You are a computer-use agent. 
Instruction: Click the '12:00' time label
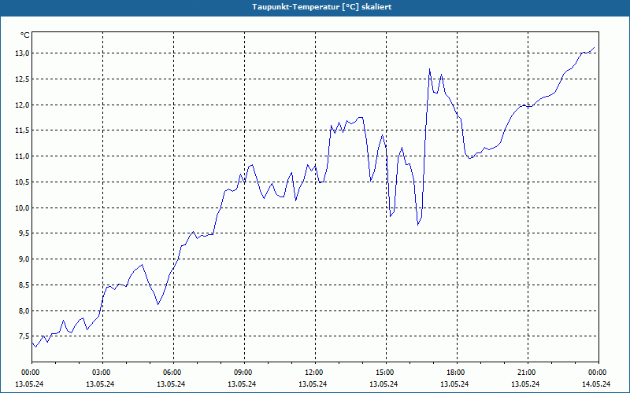point(313,373)
